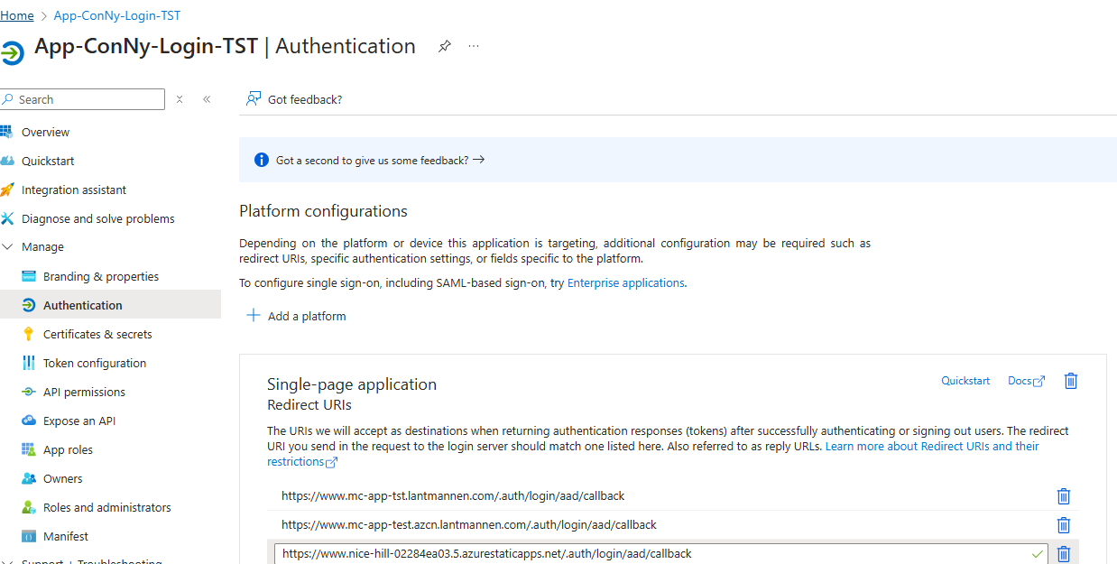Delete the mc-app-tst.lantmannen.com redirect URI
The width and height of the screenshot is (1117, 564).
pyautogui.click(x=1064, y=496)
